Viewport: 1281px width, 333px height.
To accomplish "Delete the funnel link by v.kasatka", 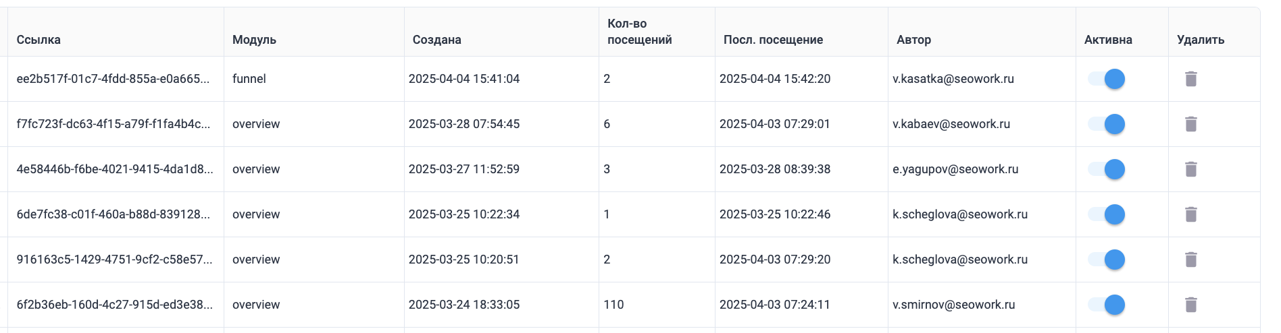I will coord(1191,79).
